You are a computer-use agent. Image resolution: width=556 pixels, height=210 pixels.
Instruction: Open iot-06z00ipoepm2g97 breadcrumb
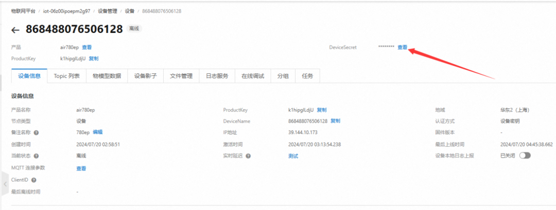66,11
